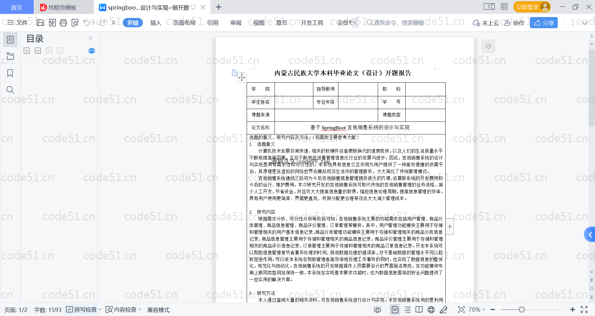This screenshot has height=316, width=595.
Task: Click 未上云 cloud status button
Action: (x=486, y=23)
